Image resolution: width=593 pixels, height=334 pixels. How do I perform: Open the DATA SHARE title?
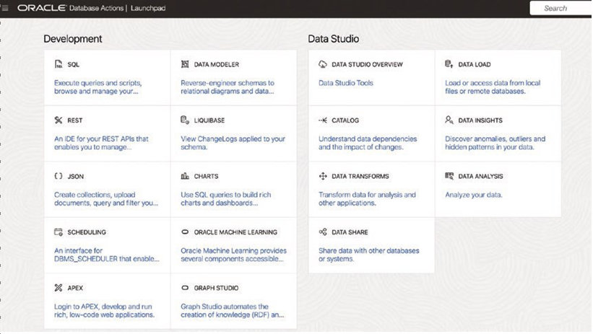[350, 232]
